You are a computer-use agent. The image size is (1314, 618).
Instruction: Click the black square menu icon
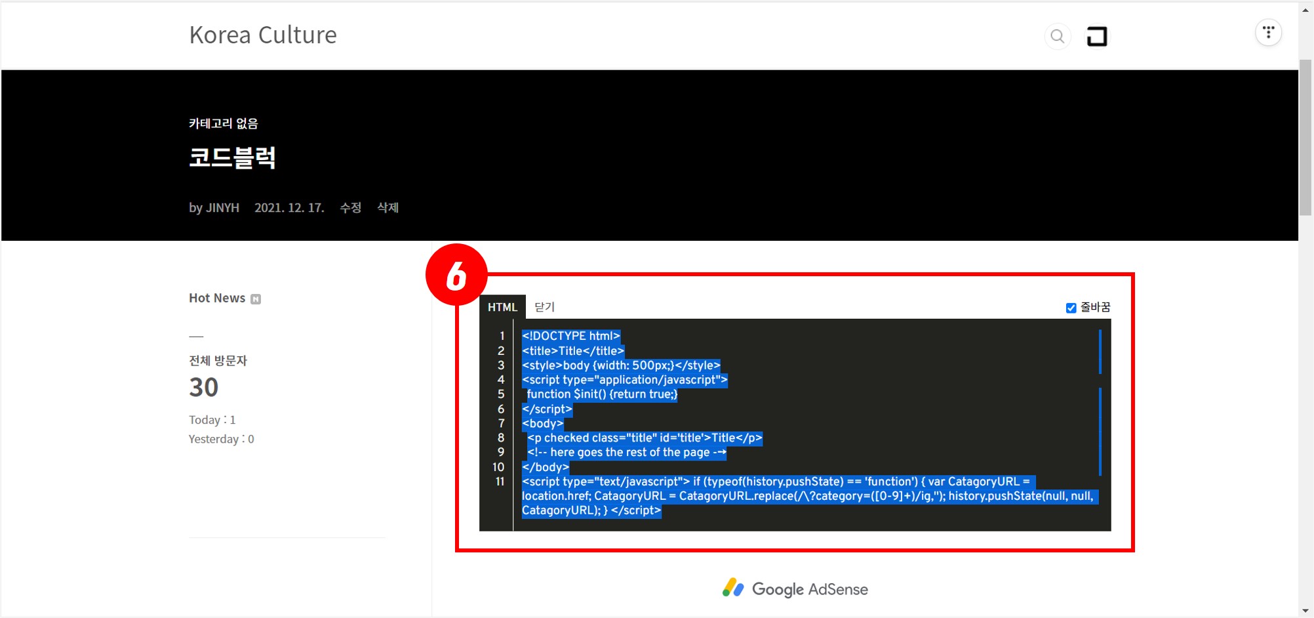(x=1097, y=36)
